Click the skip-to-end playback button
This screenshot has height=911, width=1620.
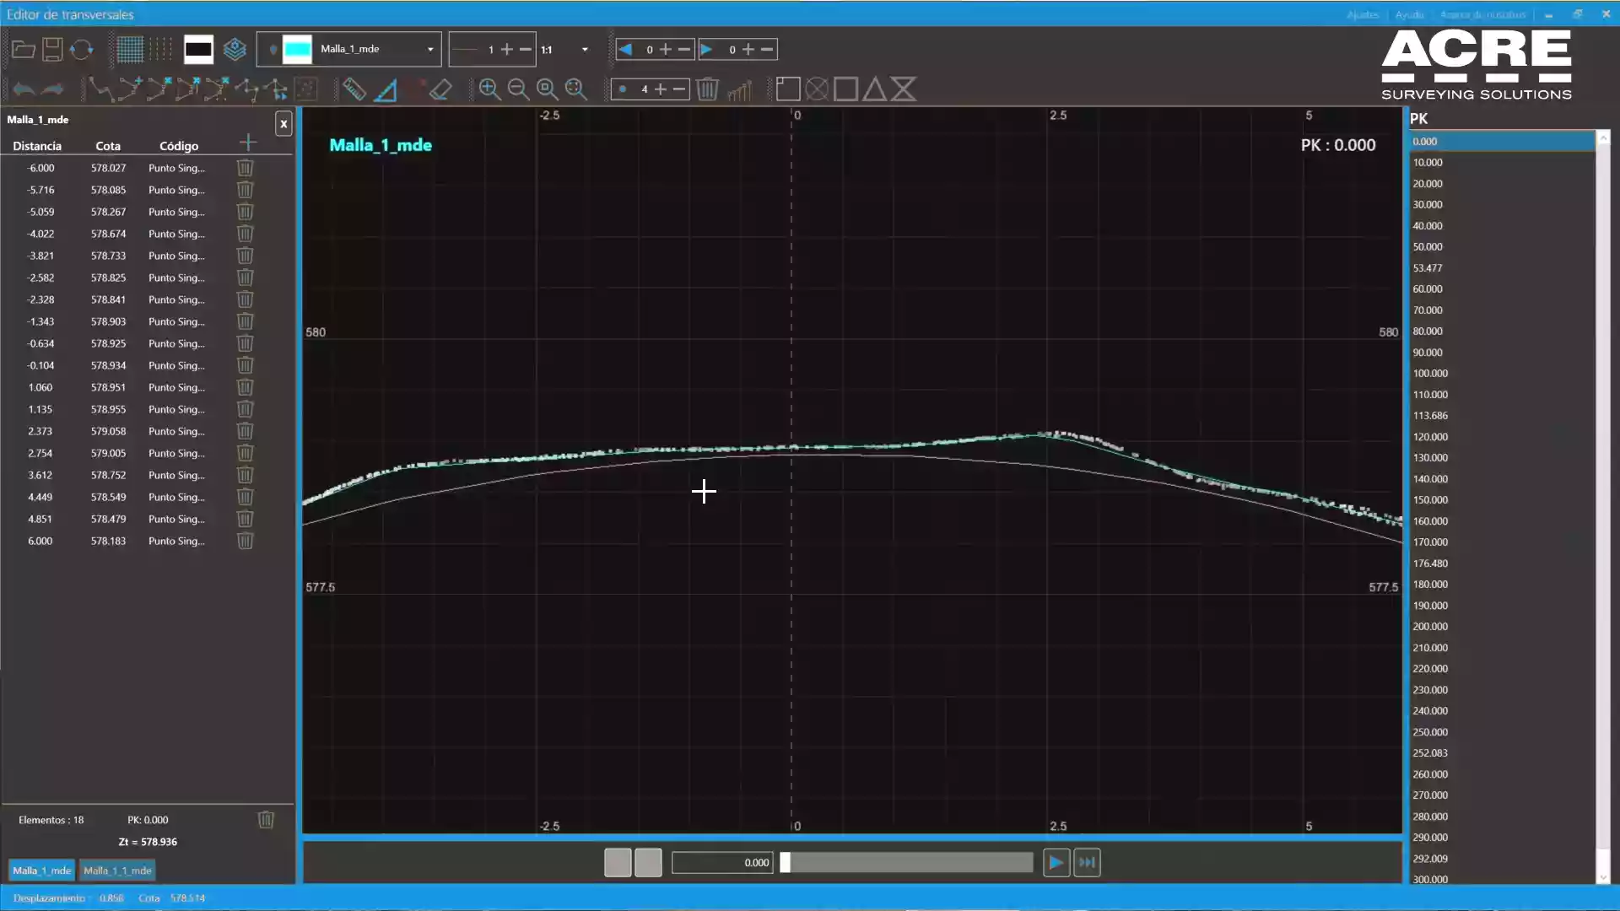pos(1087,862)
